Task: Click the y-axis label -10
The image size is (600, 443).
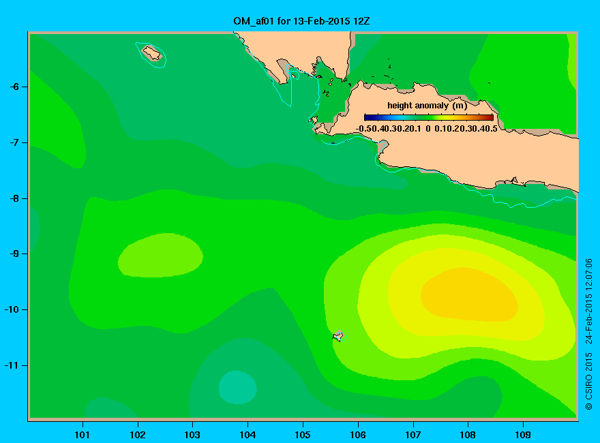Action: click(x=12, y=309)
